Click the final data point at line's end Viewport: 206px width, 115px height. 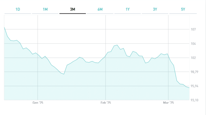189,88
